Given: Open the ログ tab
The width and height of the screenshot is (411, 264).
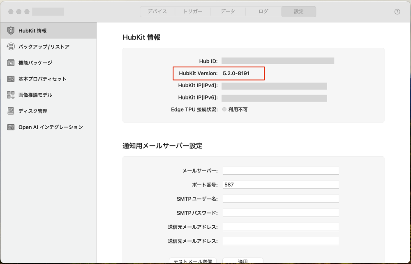Looking at the screenshot, I should pos(263,12).
